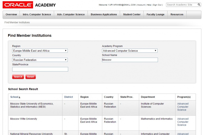Image resolution: width=203 pixels, height=135 pixels.
Task: Open the Country dropdown
Action: point(40,60)
